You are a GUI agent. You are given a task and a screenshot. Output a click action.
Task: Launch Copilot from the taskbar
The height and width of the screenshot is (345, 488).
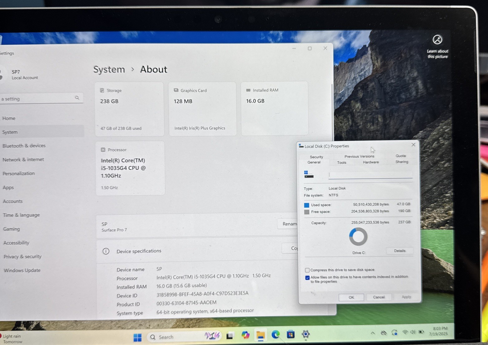tap(245, 335)
